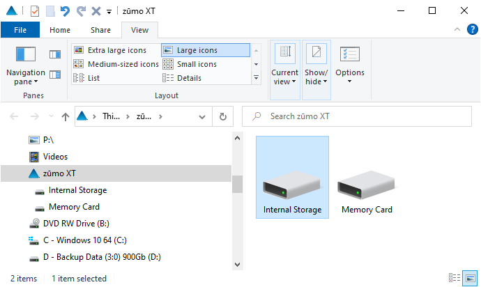
Task: Open Customize Quick Access Toolbar dropdown
Action: [109, 12]
